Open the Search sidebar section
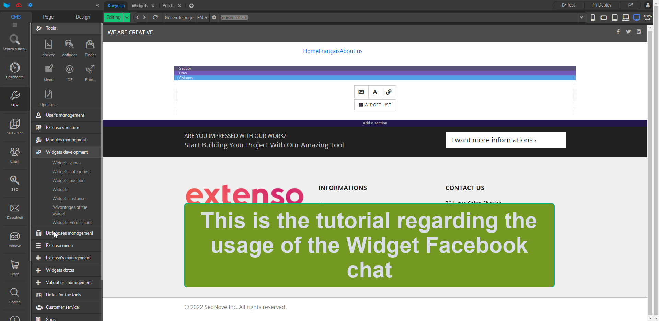 (x=15, y=296)
